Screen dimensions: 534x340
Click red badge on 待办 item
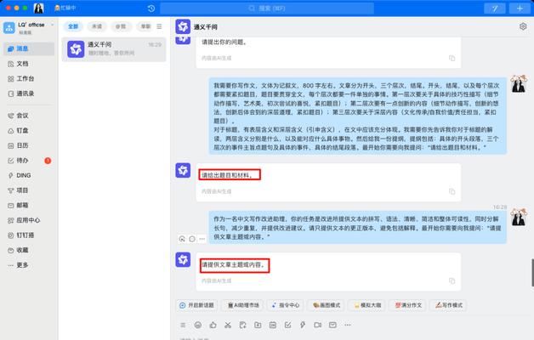click(48, 161)
